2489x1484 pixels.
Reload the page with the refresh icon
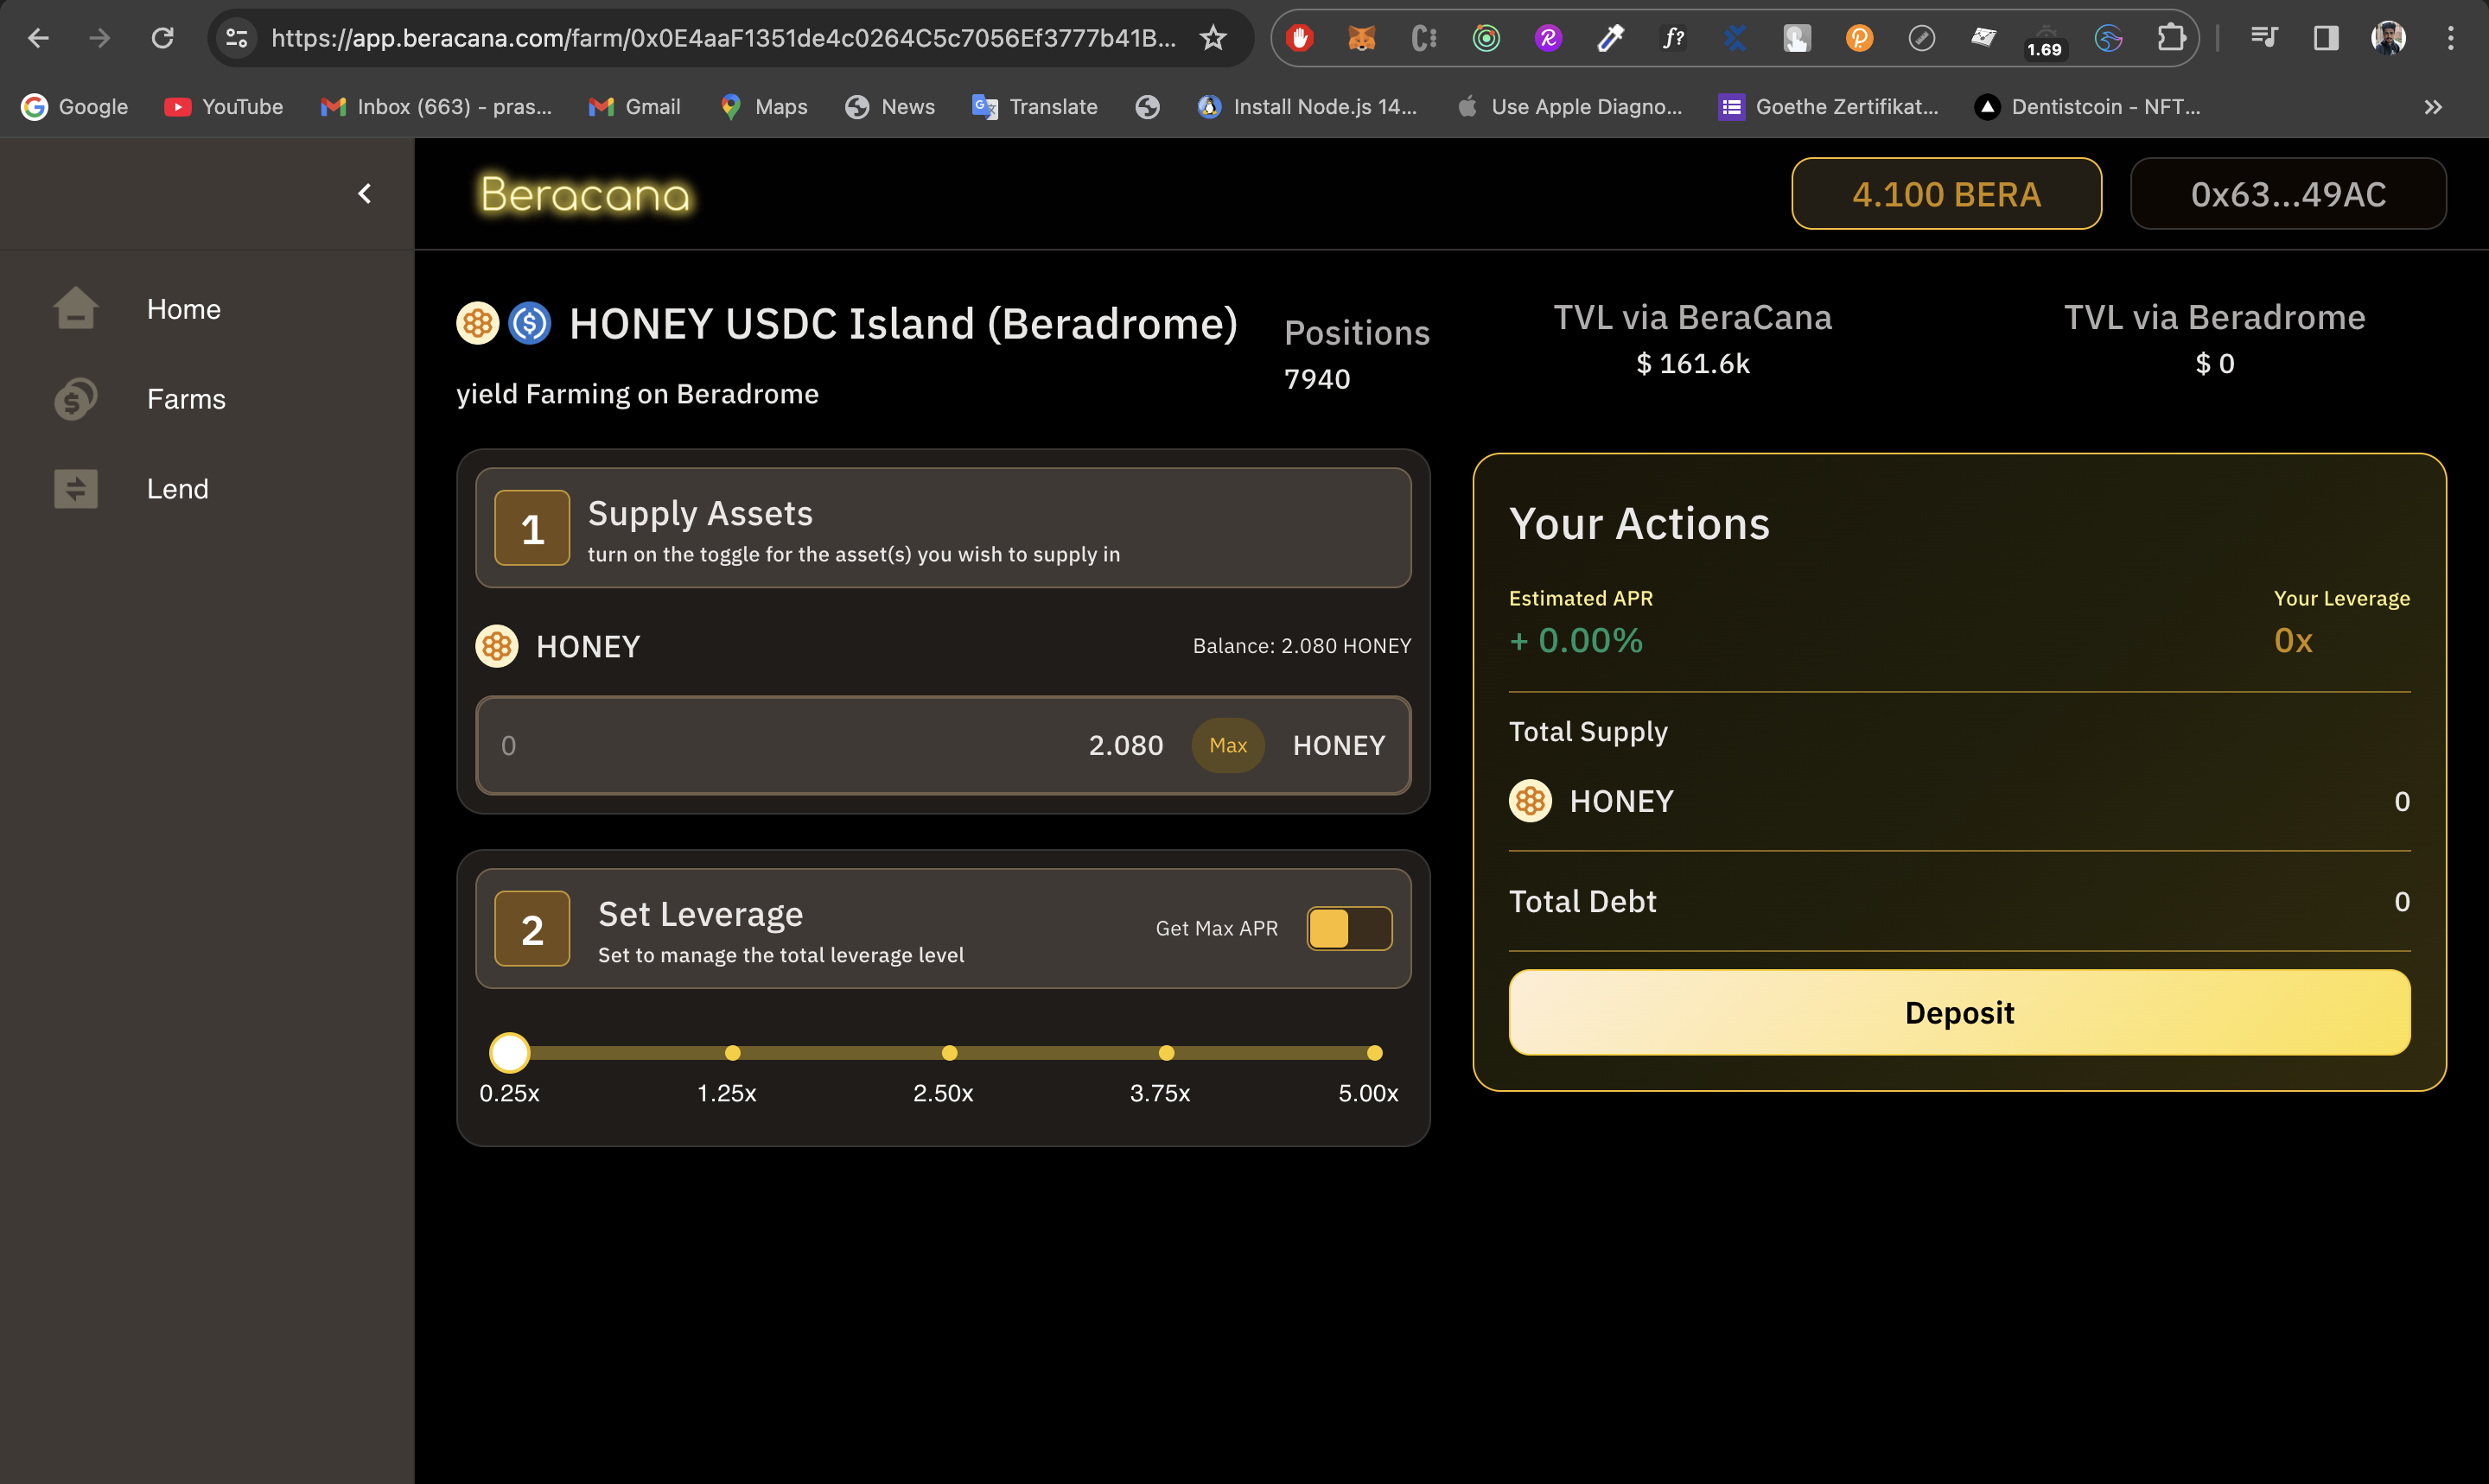tap(162, 38)
